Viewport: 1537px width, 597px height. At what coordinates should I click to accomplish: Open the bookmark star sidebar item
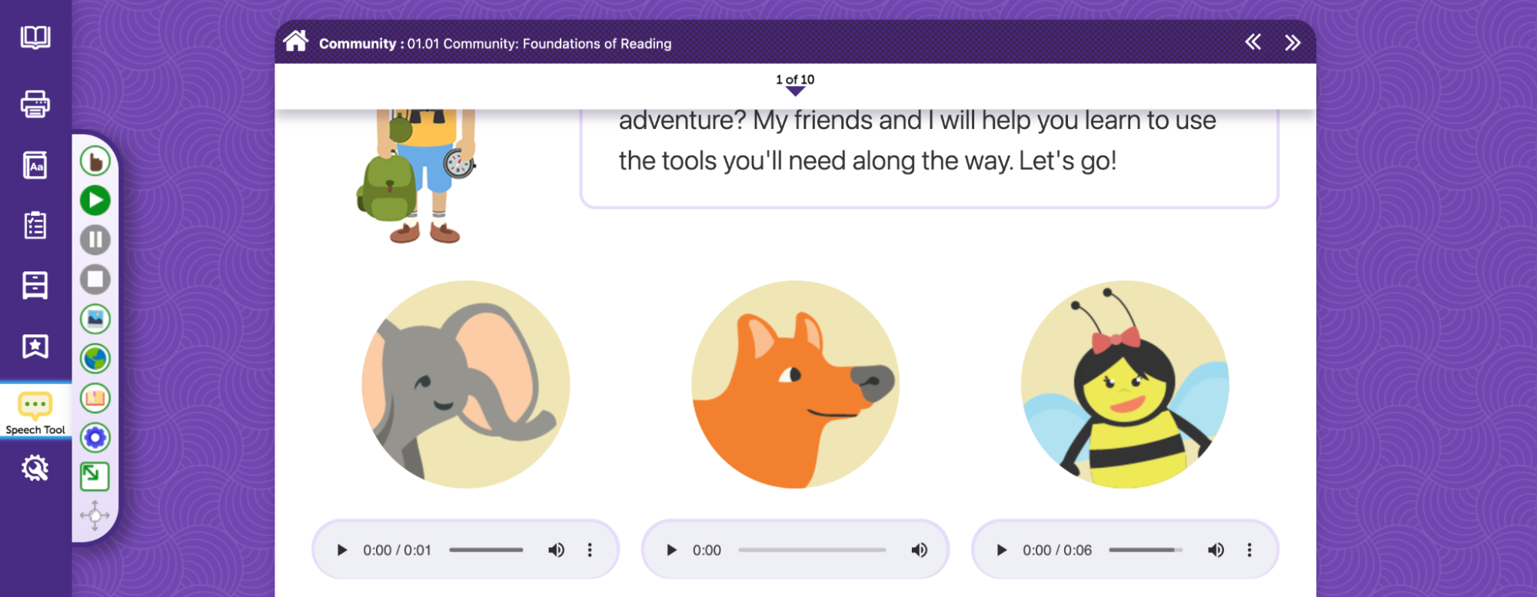click(35, 347)
